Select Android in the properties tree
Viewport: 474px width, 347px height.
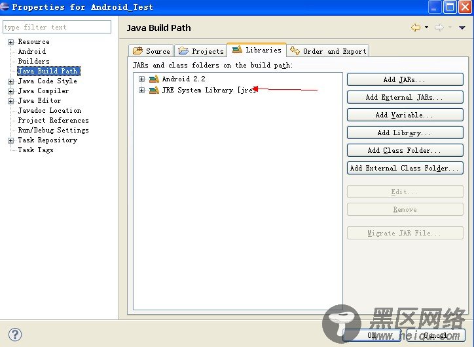pos(32,51)
